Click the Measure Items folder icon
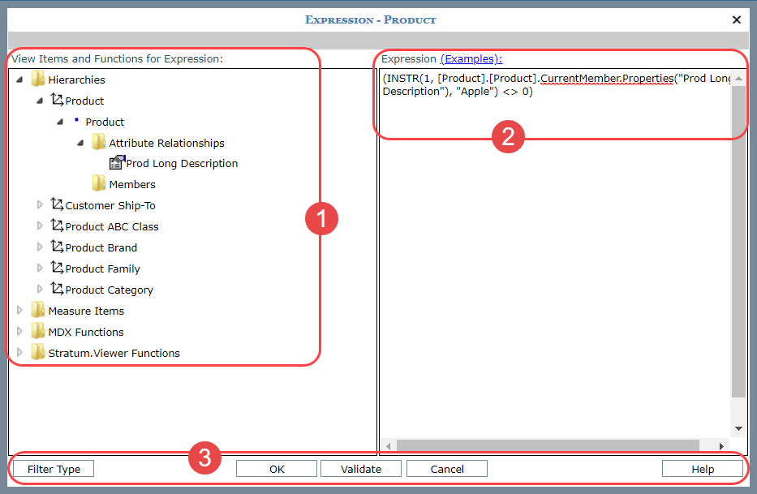This screenshot has width=757, height=494. click(37, 311)
